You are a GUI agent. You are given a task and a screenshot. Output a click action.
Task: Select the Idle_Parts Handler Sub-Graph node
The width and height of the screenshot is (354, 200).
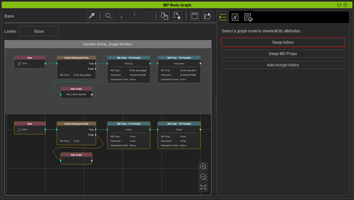pos(76,93)
